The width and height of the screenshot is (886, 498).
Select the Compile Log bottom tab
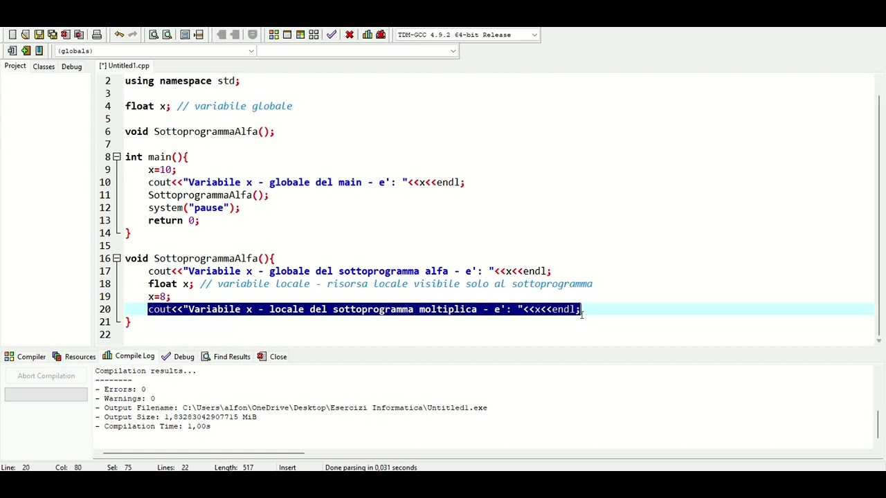point(129,356)
